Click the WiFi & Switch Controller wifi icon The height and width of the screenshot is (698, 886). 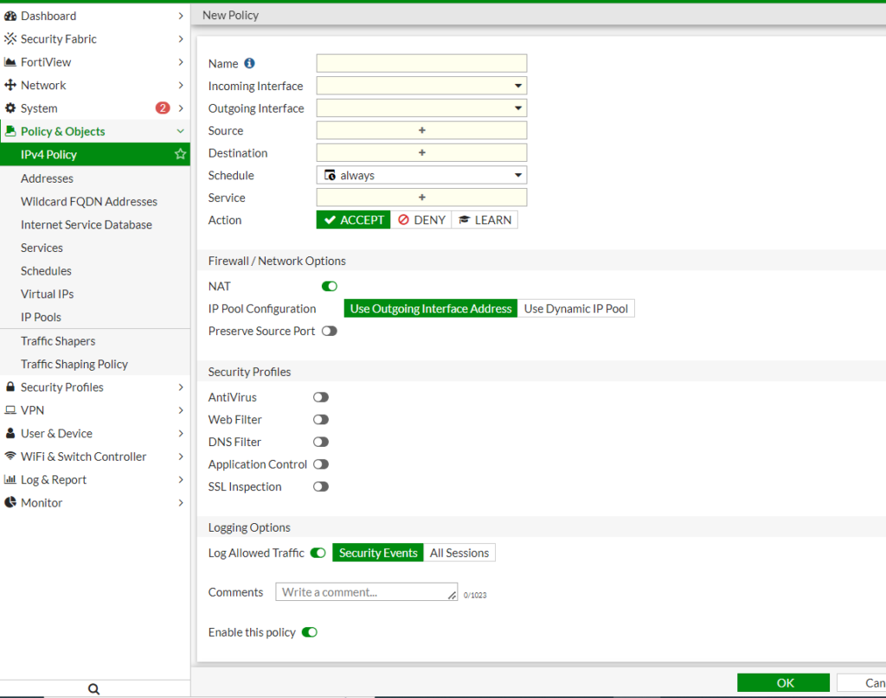[x=10, y=456]
